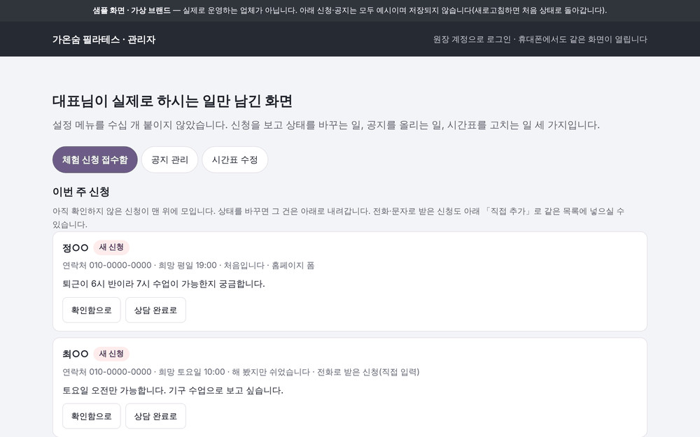
Task: Click the 최○○ contact line with 희망 토요일 10:00
Action: [241, 372]
